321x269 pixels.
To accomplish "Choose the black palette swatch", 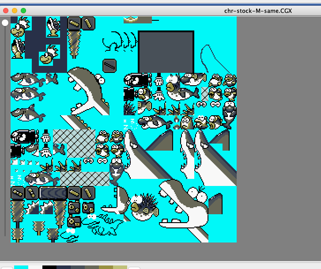I will (49, 267).
